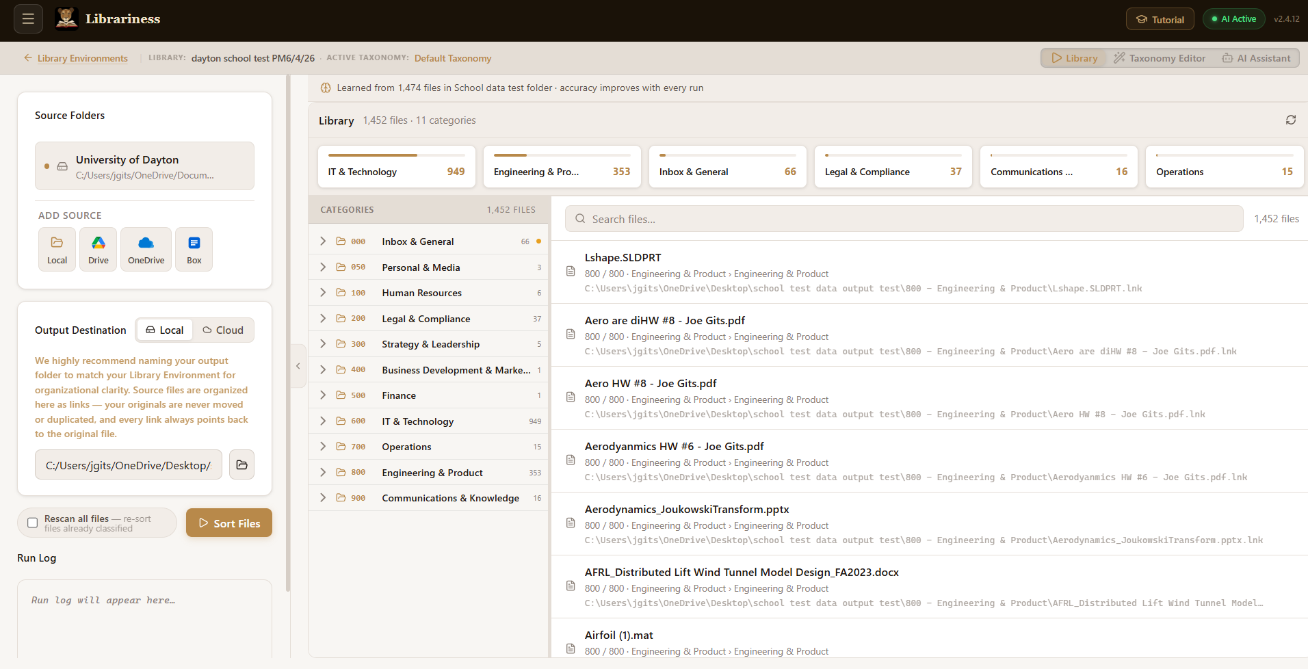Click file icon for Airfoil (1).mat
This screenshot has width=1308, height=669.
(x=571, y=648)
